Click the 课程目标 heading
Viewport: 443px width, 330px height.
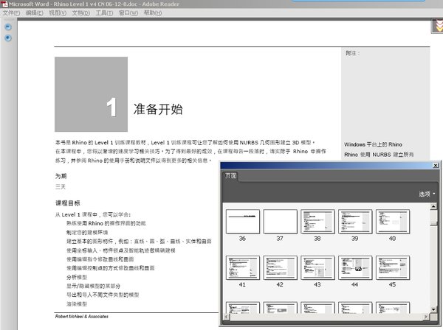tap(68, 203)
